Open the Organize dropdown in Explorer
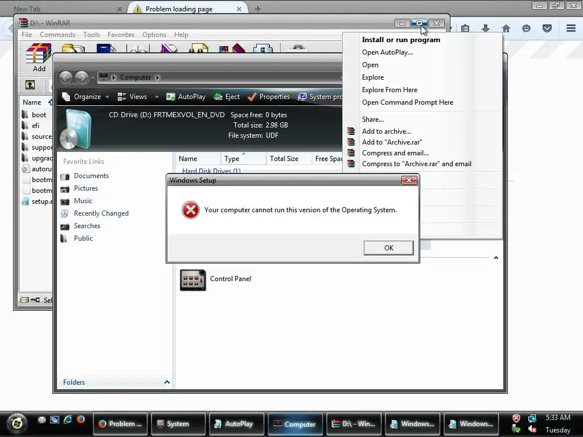Image resolution: width=583 pixels, height=437 pixels. pyautogui.click(x=86, y=97)
